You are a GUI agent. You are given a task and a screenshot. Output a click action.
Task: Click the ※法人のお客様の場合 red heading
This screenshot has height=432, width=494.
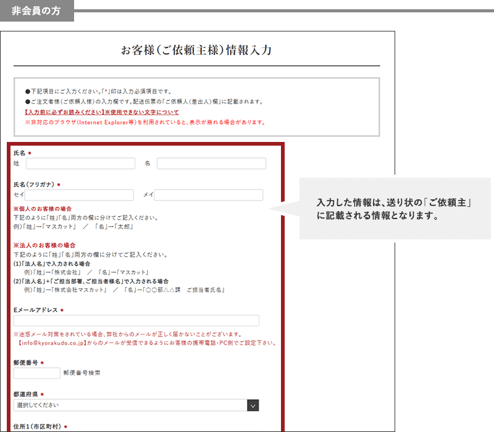[42, 245]
